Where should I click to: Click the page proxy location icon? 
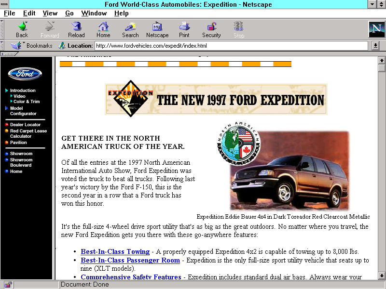coord(62,46)
